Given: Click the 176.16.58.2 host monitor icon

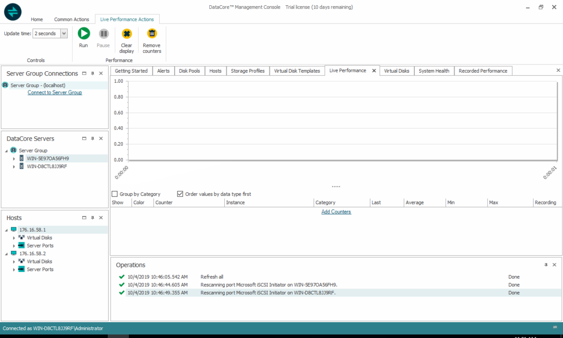Looking at the screenshot, I should (13, 253).
